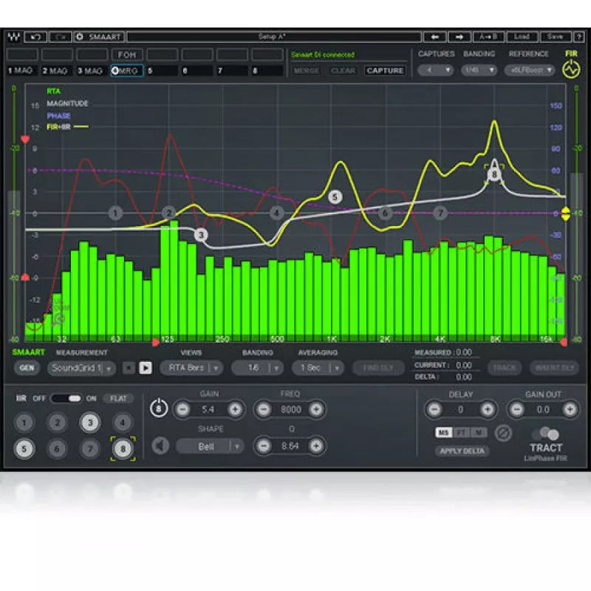Load a preset file
Viewport: 591px width, 591px height.
point(522,37)
